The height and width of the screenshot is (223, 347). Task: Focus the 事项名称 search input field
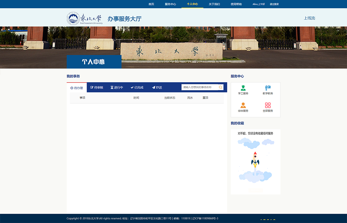click(x=200, y=87)
